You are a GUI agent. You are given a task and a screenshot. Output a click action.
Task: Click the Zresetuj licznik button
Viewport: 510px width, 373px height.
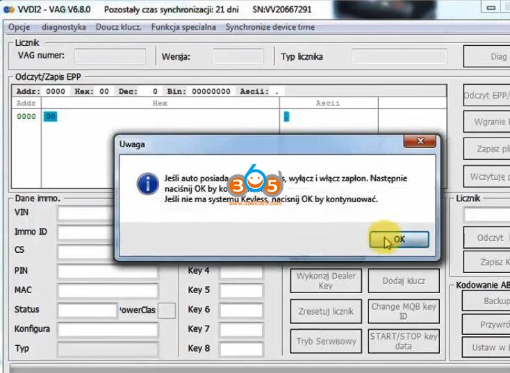click(326, 311)
